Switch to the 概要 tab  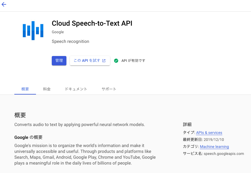point(25,89)
